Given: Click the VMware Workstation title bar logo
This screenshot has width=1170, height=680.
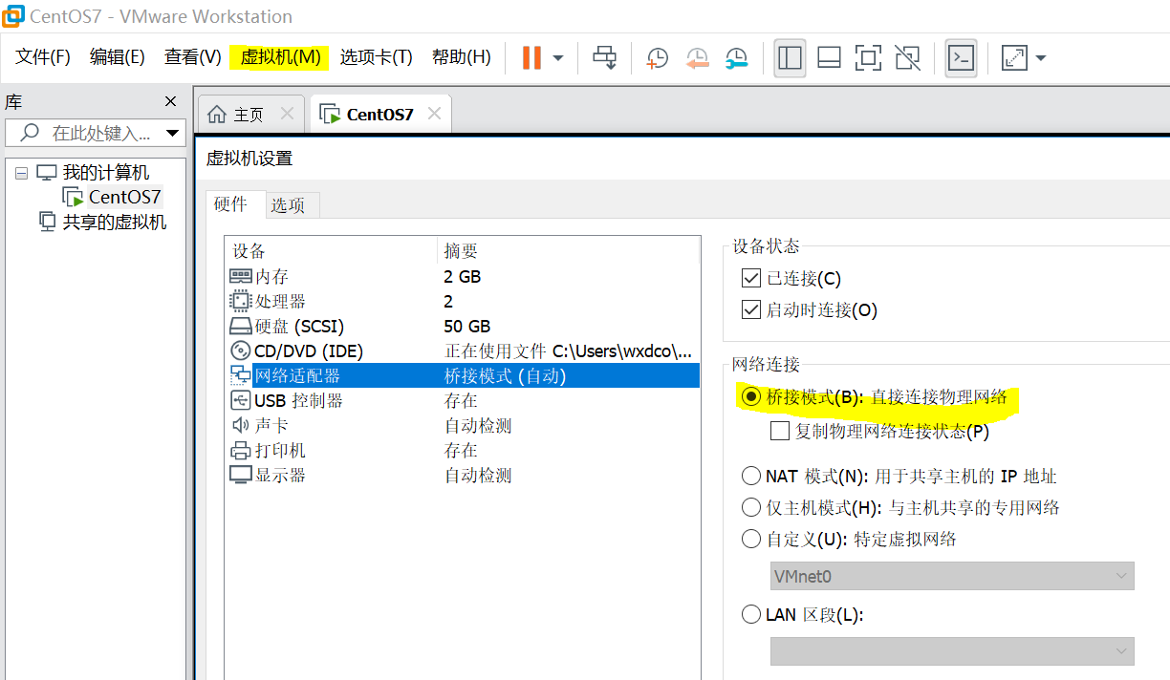Looking at the screenshot, I should [x=13, y=16].
